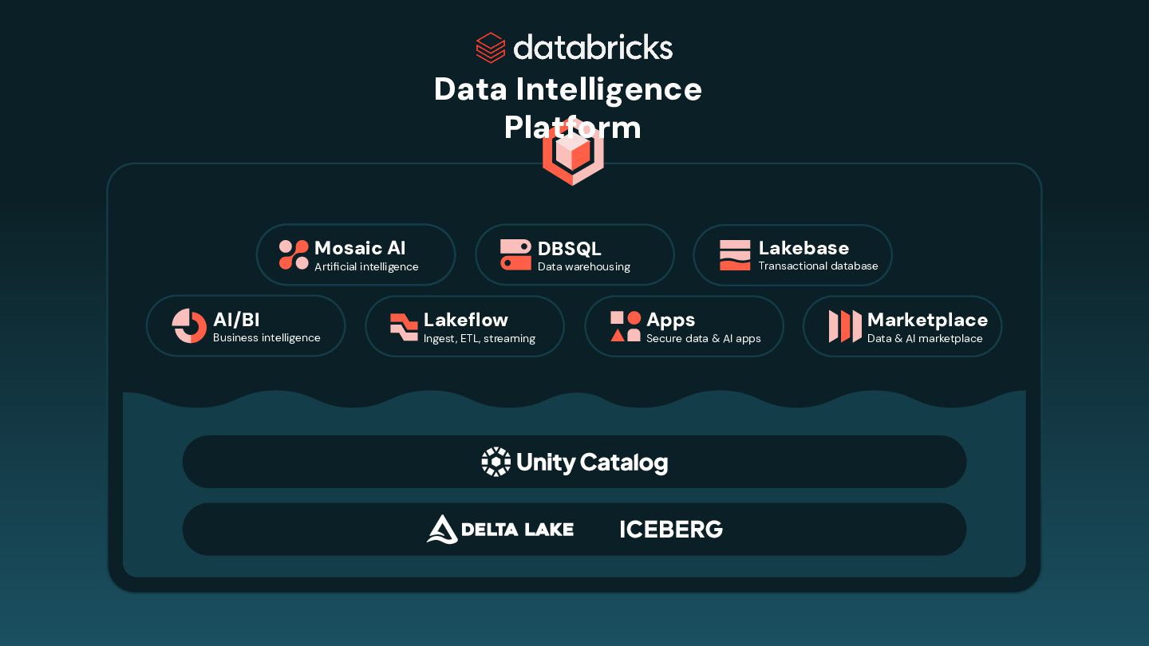Click the 'Artificial intelligence' subtitle
This screenshot has height=646, width=1149.
point(366,266)
